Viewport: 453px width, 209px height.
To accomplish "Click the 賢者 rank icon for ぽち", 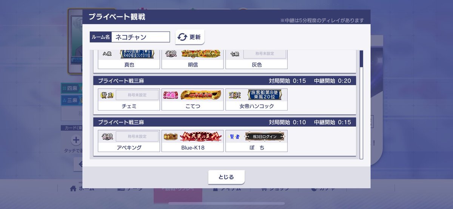I will click(234, 137).
